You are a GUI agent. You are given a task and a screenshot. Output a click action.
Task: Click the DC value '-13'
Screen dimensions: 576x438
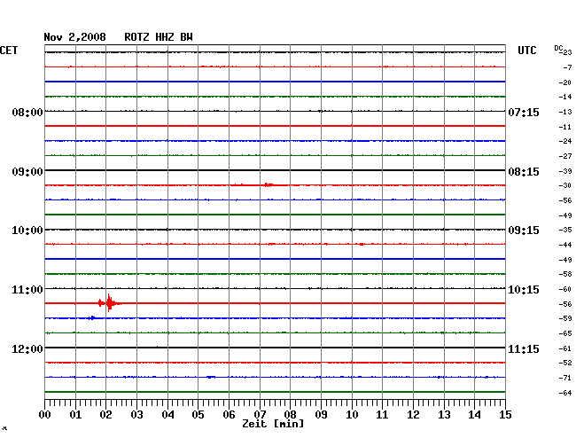[565, 112]
